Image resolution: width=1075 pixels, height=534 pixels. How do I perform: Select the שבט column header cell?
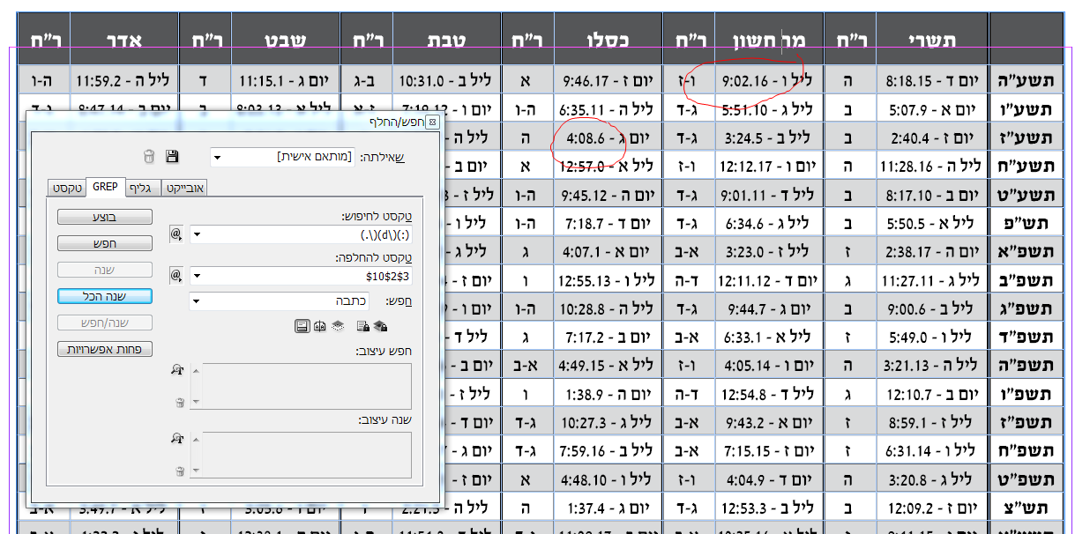(x=286, y=40)
